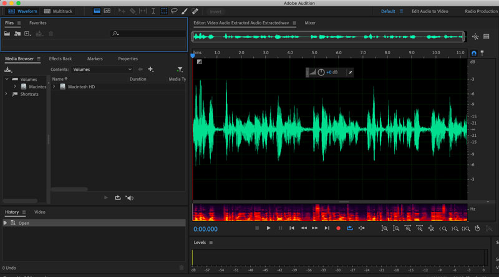Image resolution: width=499 pixels, height=277 pixels.
Task: Click the Pause button
Action: click(x=280, y=228)
